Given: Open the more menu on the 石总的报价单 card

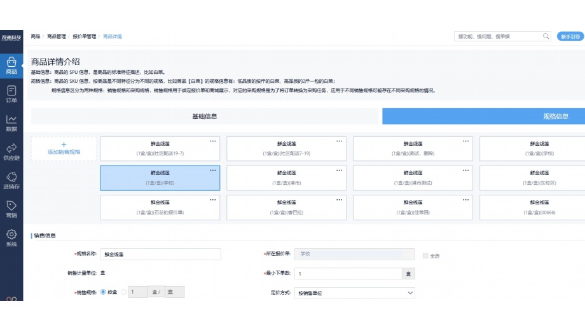Looking at the screenshot, I should click(212, 200).
